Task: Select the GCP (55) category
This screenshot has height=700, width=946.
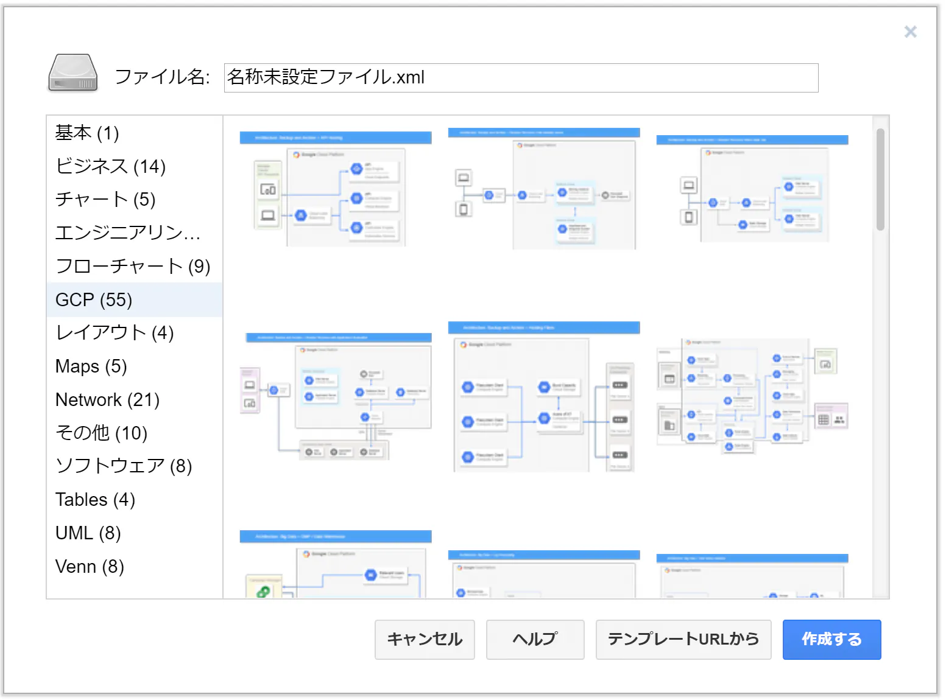Action: (x=135, y=300)
